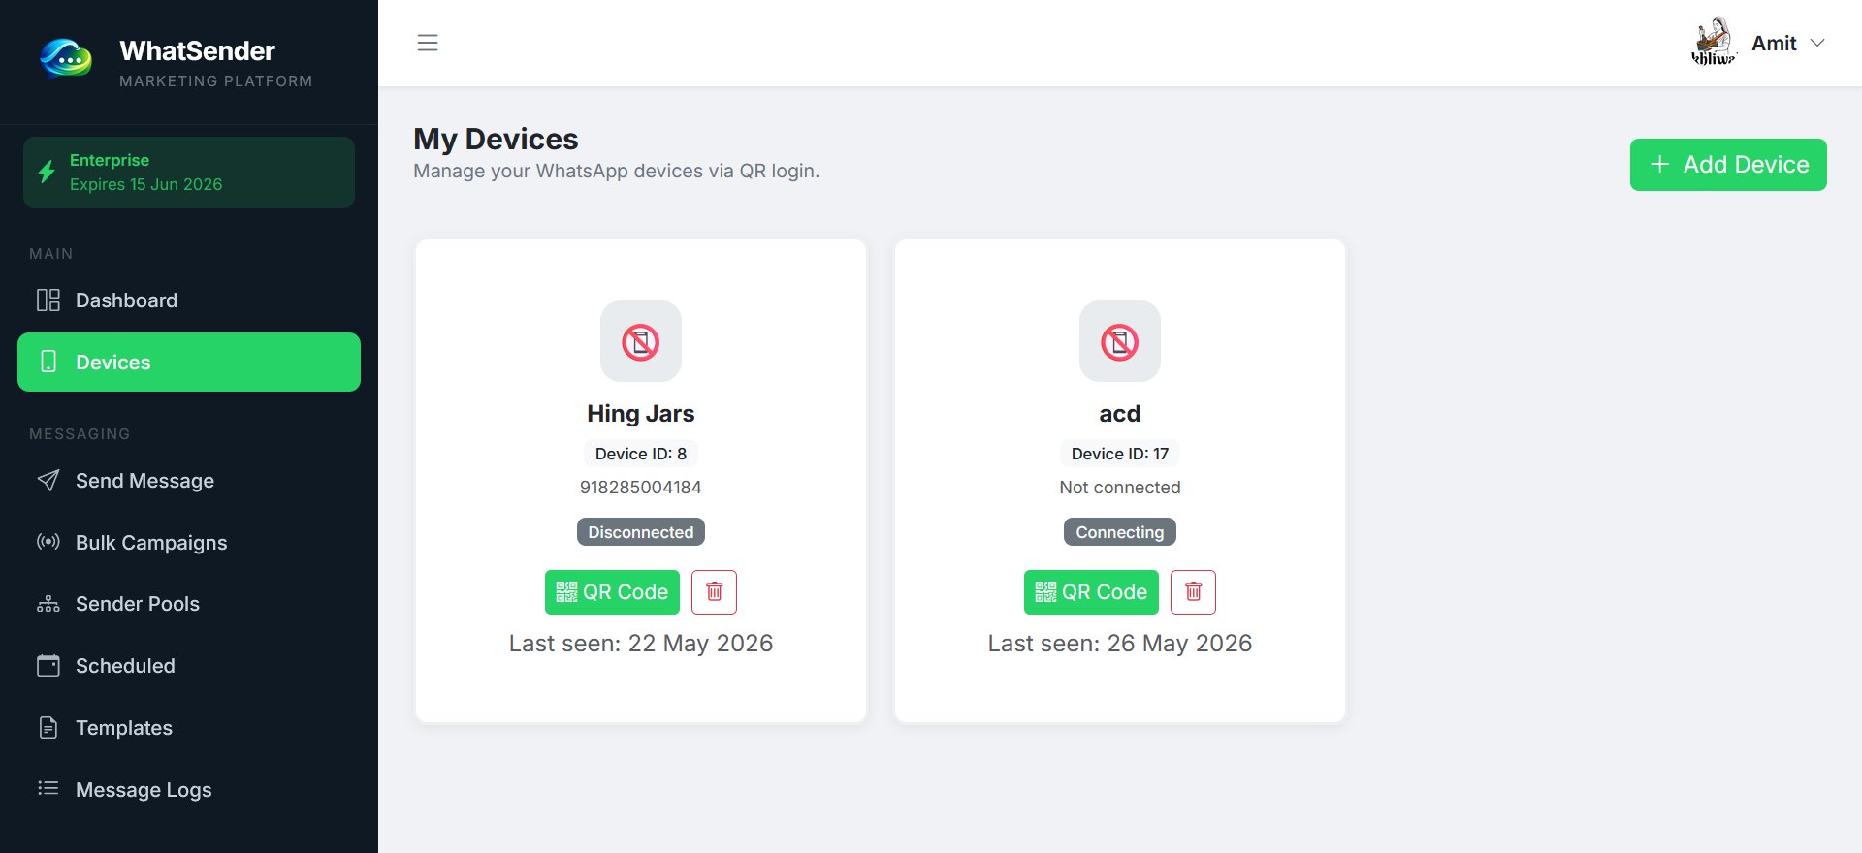Click the Sender Pools network icon
This screenshot has width=1862, height=853.
coord(48,604)
